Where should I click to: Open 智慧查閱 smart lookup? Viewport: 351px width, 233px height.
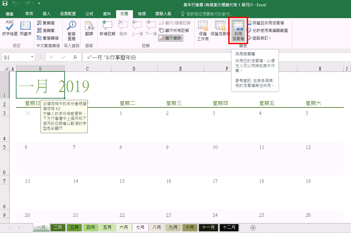(72, 30)
